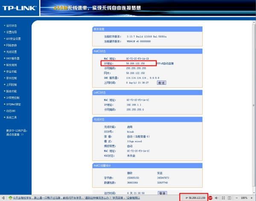Click the WAN subnet mask 255.255.255.255

point(136,68)
